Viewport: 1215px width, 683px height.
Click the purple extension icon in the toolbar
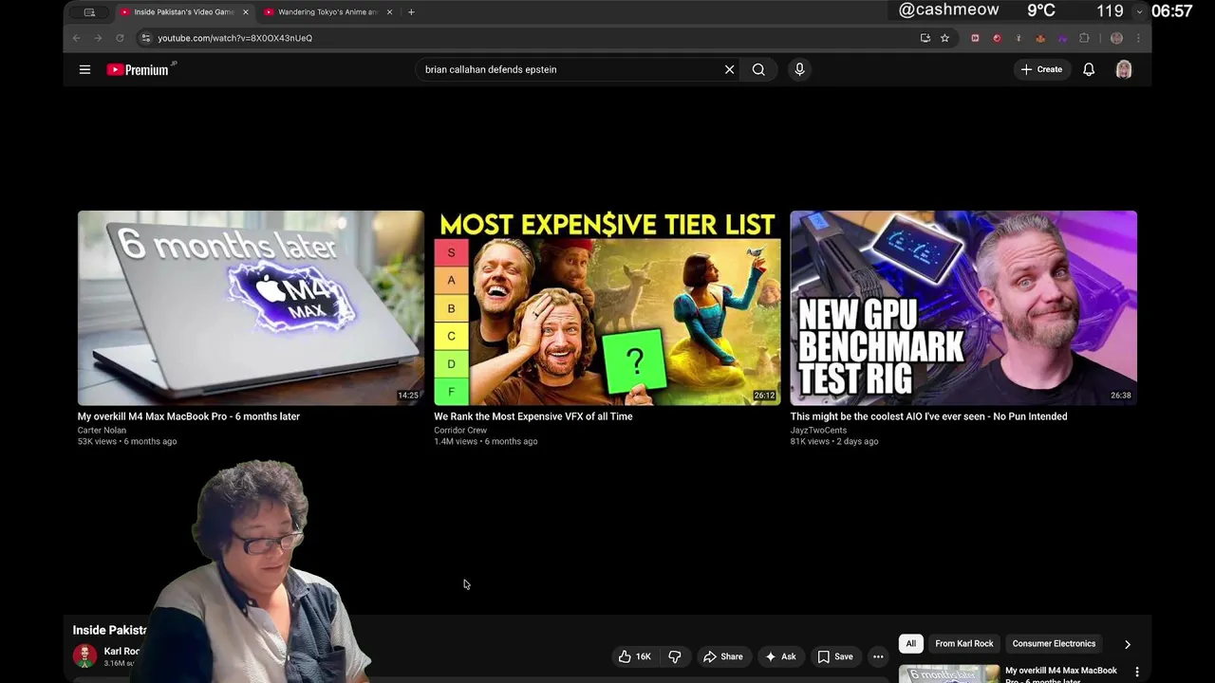tap(1062, 38)
